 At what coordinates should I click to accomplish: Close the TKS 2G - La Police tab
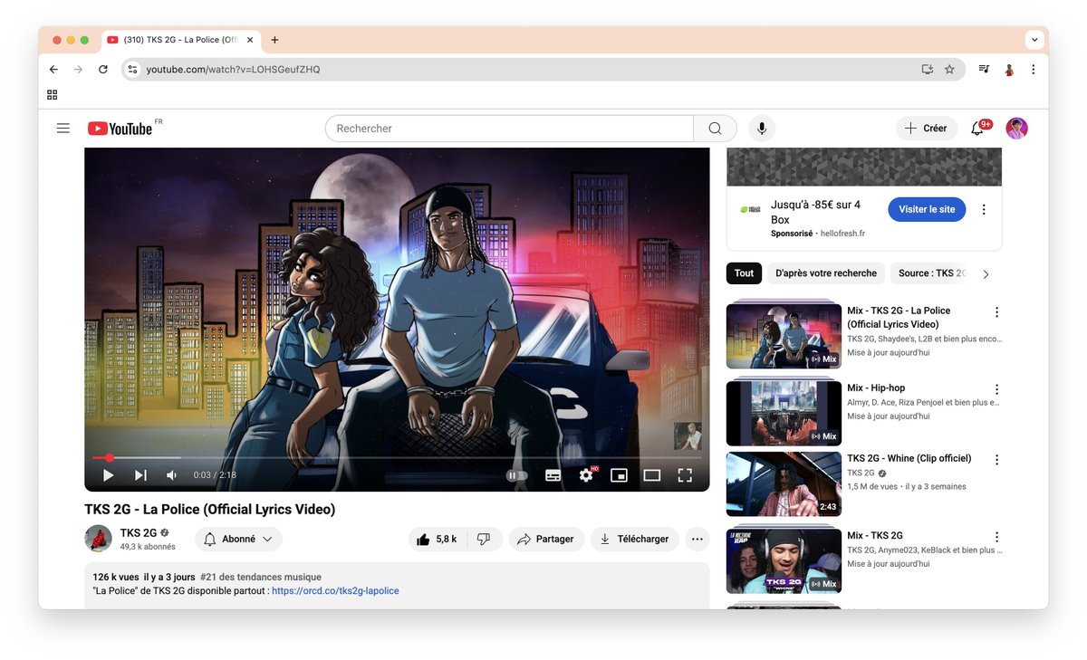250,40
